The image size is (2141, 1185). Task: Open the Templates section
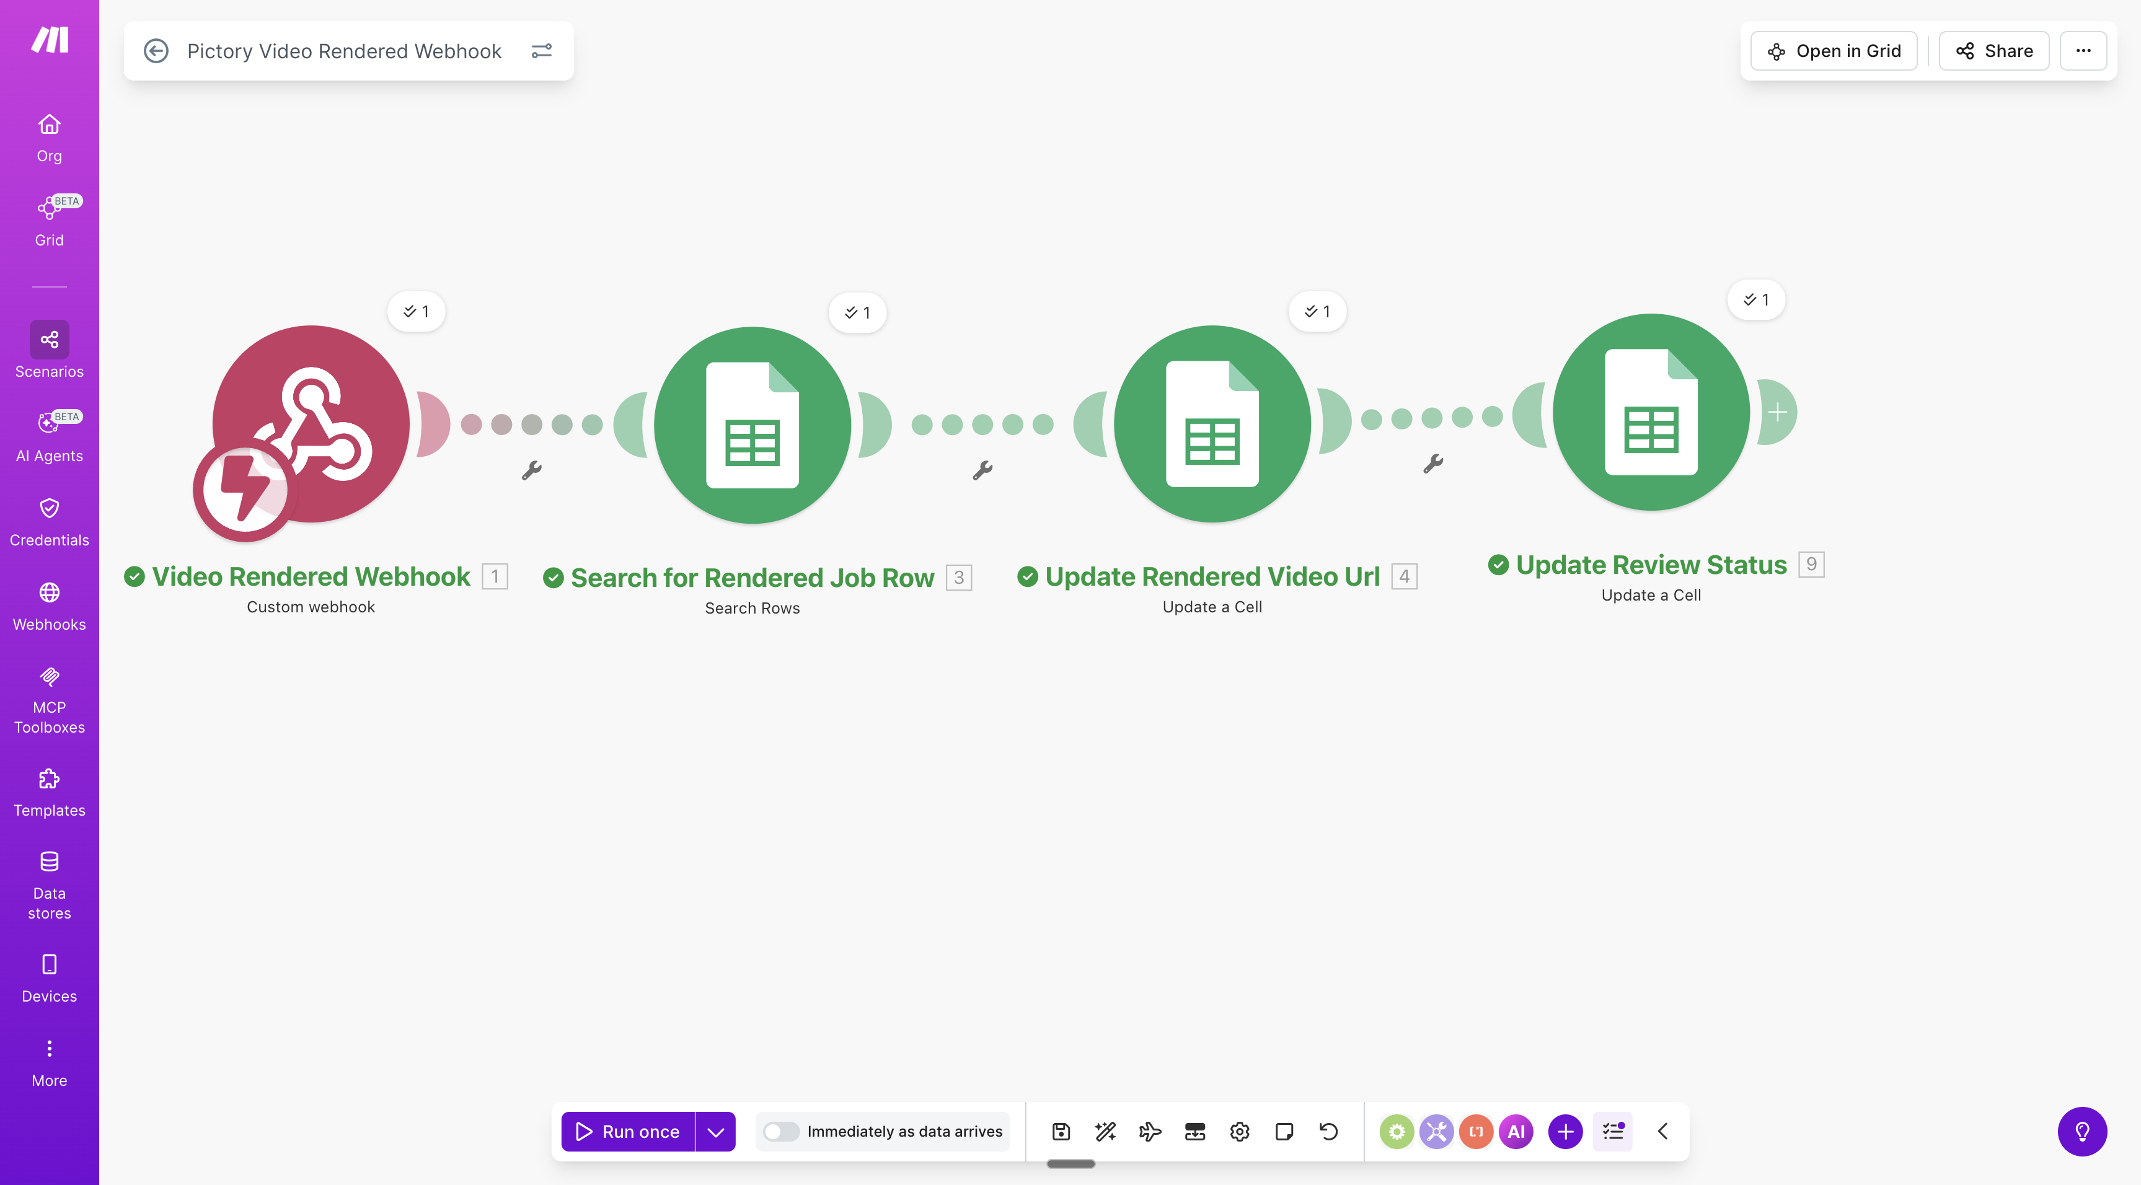coord(49,790)
